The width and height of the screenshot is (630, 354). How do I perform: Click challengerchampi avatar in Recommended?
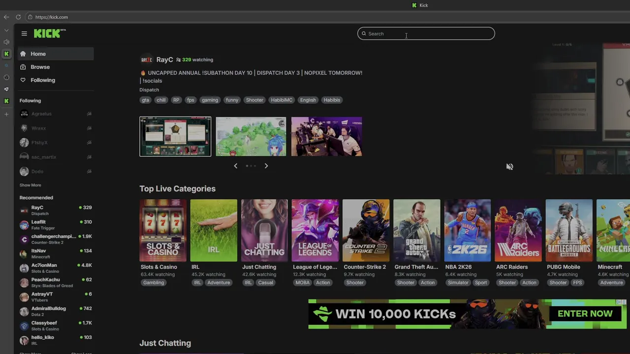point(24,239)
